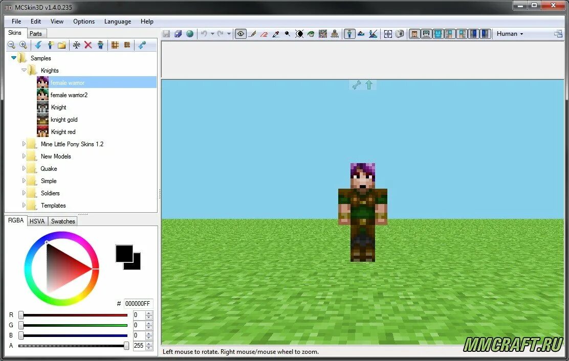This screenshot has width=569, height=361.
Task: Open the Edit menu
Action: (x=36, y=21)
